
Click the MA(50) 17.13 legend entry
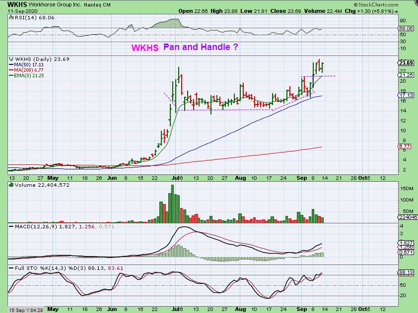(26, 64)
